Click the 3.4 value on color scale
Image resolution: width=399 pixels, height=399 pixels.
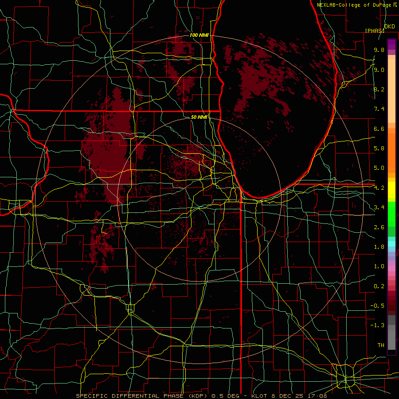point(379,207)
